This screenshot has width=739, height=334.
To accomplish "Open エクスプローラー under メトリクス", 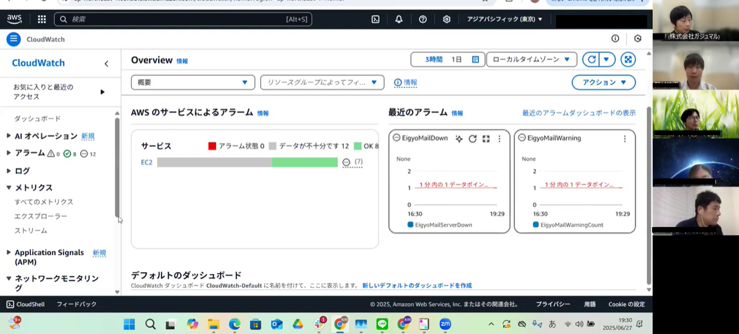I will (x=41, y=216).
